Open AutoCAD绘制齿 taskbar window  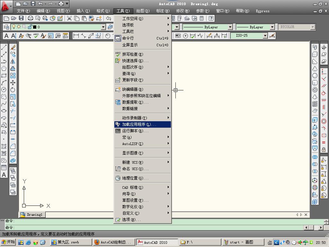(114, 242)
